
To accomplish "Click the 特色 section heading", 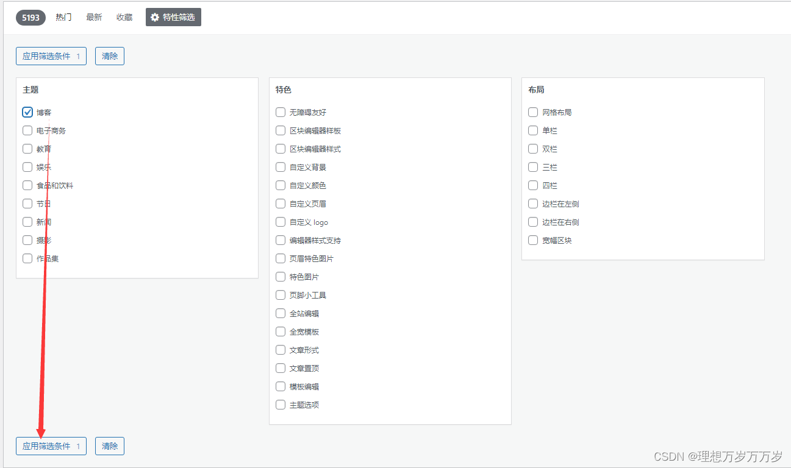I will (284, 90).
